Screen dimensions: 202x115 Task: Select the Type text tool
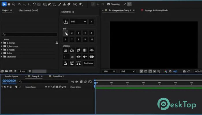[54, 4]
